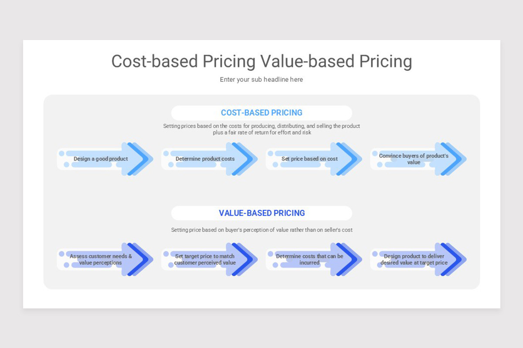Click the 'Design a good product' label text
523x348 pixels.
click(101, 159)
